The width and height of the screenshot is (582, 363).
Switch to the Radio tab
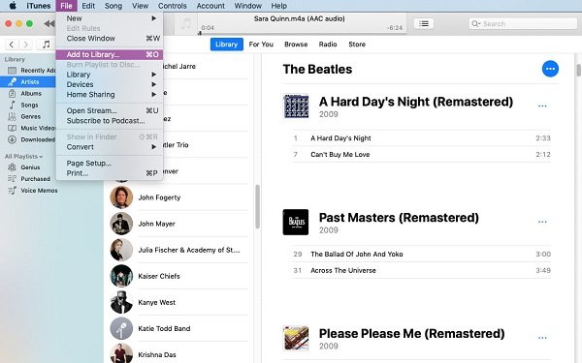[x=328, y=45]
